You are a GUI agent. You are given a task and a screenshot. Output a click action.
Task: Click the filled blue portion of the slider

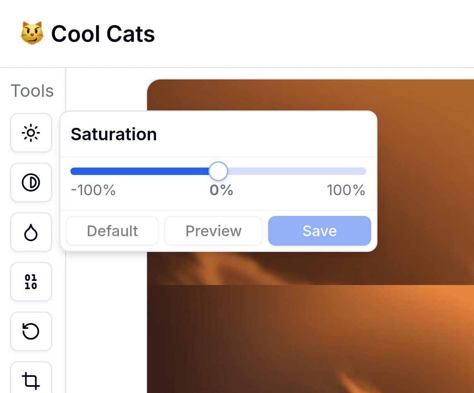click(x=140, y=171)
